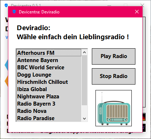This screenshot has height=139, width=151.
Task: Select Hirschmilch Chillout station
Action: pos(49,82)
